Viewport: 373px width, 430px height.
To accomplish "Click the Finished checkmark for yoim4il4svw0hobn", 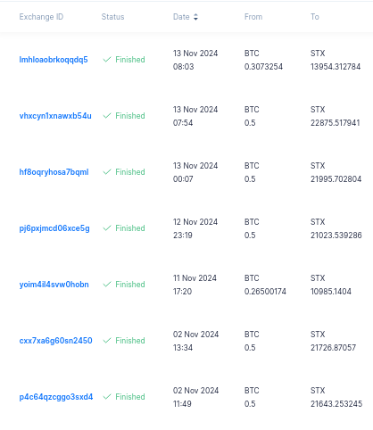I will (107, 285).
